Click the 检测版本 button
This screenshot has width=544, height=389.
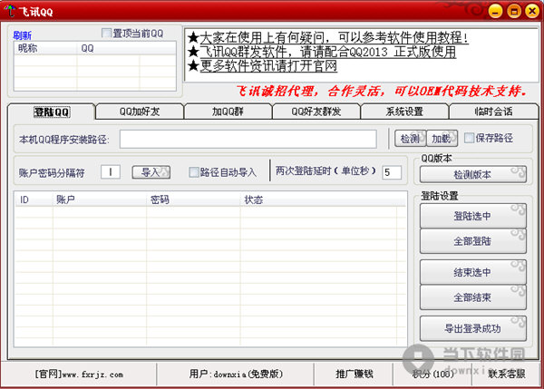[473, 174]
